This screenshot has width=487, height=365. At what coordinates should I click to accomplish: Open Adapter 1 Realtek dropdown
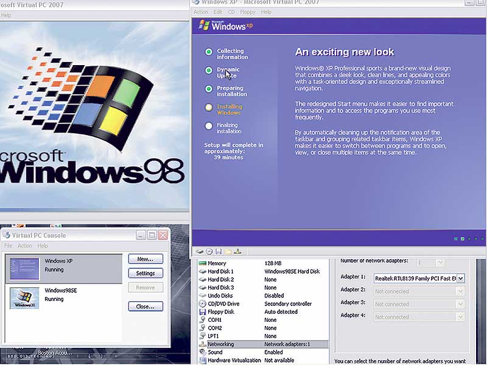461,279
